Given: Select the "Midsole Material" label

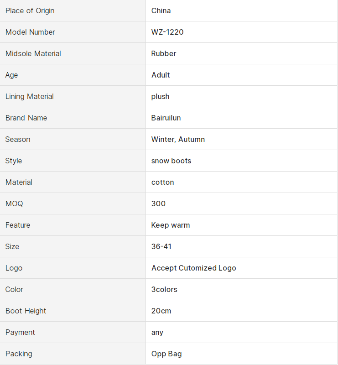Looking at the screenshot, I should pyautogui.click(x=33, y=53).
